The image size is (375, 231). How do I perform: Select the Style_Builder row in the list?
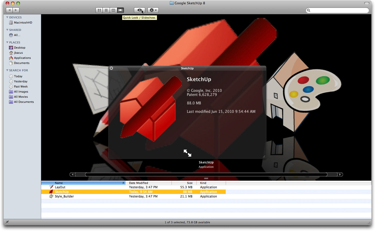point(133,196)
